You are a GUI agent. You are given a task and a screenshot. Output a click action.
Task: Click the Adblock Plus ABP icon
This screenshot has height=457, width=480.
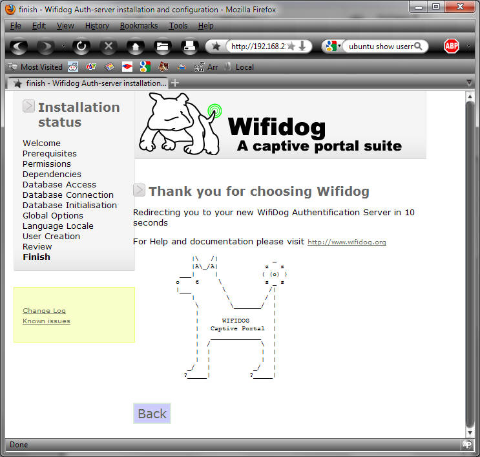pyautogui.click(x=451, y=47)
